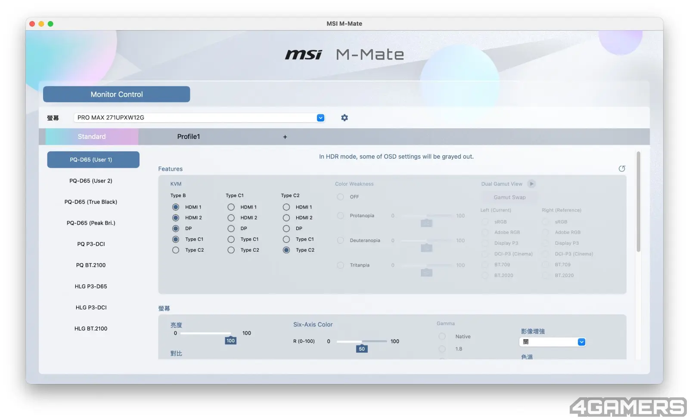
Task: Select PQ P3-DCI mode
Action: point(91,244)
